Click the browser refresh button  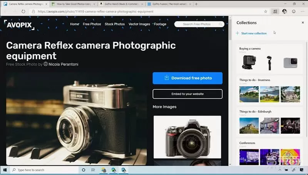pyautogui.click(x=23, y=12)
